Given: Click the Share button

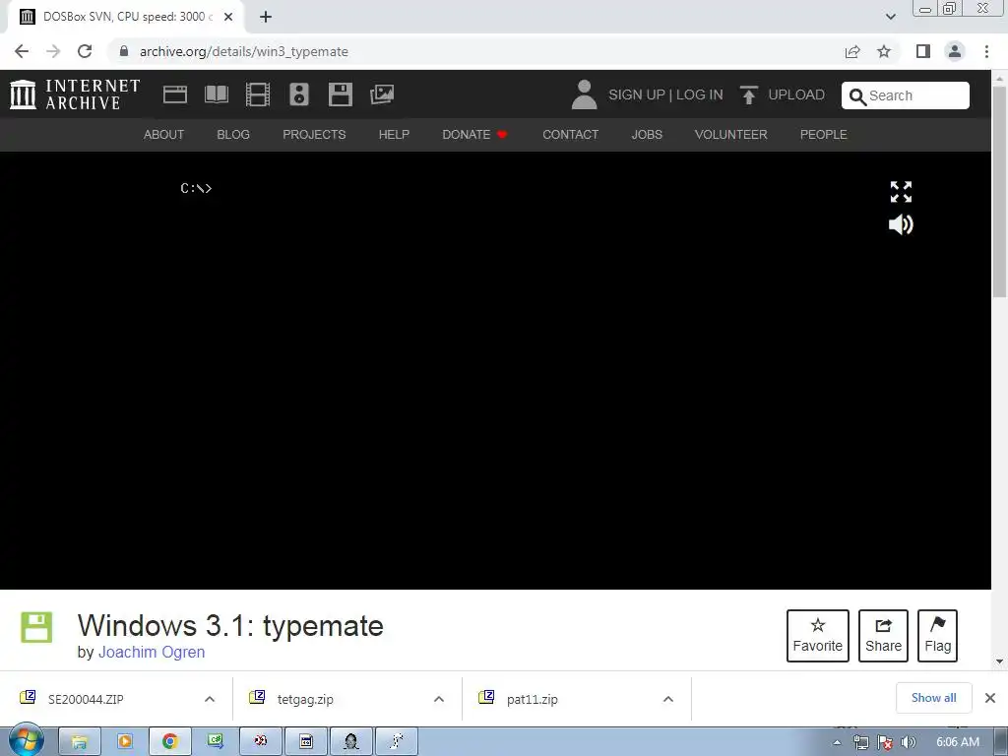Looking at the screenshot, I should pos(883,636).
